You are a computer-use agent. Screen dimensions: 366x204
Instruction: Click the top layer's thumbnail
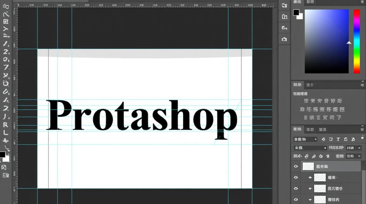point(308,166)
